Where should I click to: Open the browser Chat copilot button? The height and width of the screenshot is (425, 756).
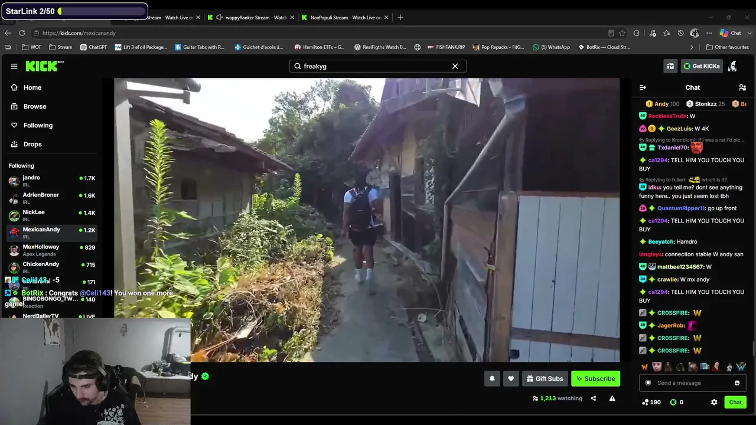(x=731, y=33)
